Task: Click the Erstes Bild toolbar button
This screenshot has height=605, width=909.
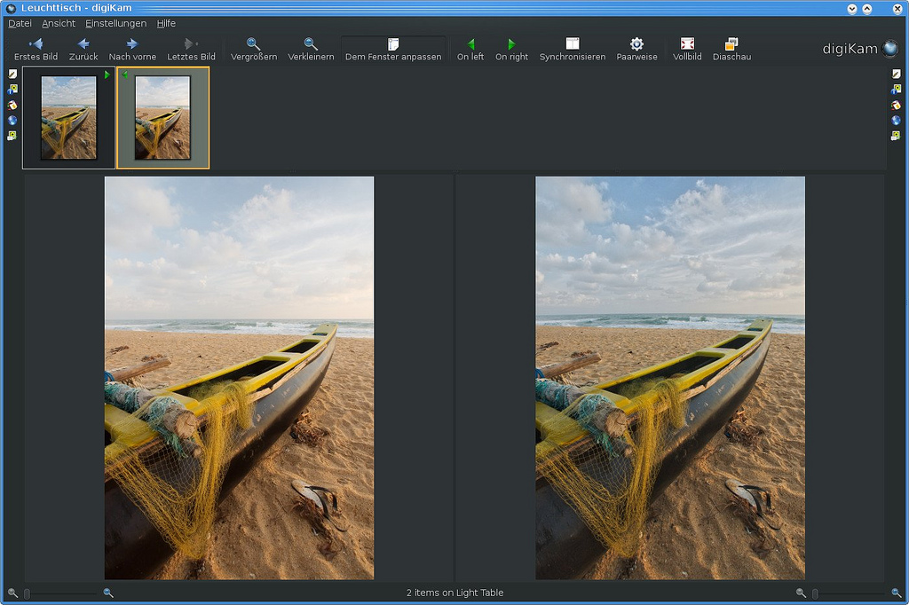Action: click(x=36, y=49)
